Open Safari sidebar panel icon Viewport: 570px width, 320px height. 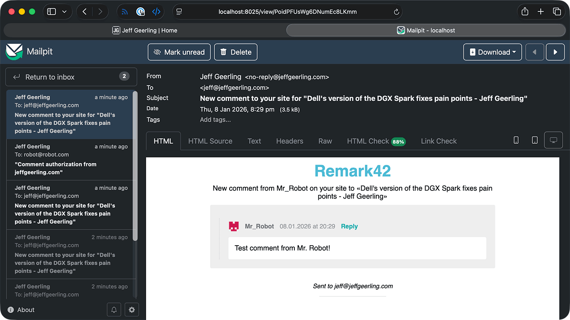point(51,12)
